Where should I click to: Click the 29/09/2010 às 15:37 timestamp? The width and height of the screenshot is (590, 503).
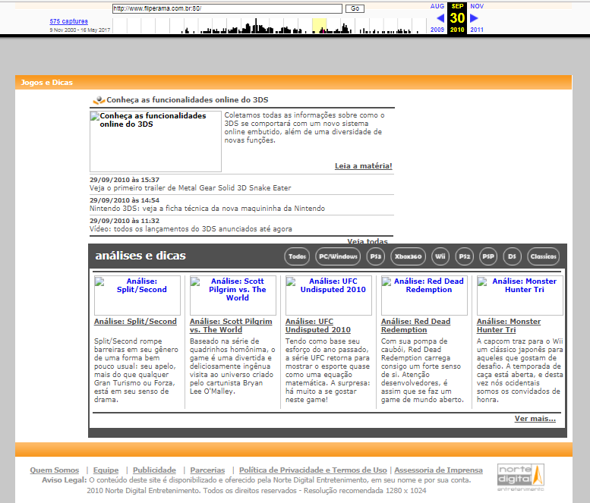(125, 180)
